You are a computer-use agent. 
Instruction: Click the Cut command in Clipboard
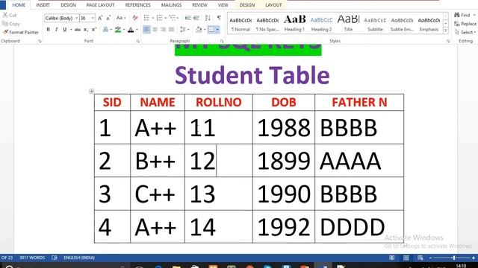[10, 15]
